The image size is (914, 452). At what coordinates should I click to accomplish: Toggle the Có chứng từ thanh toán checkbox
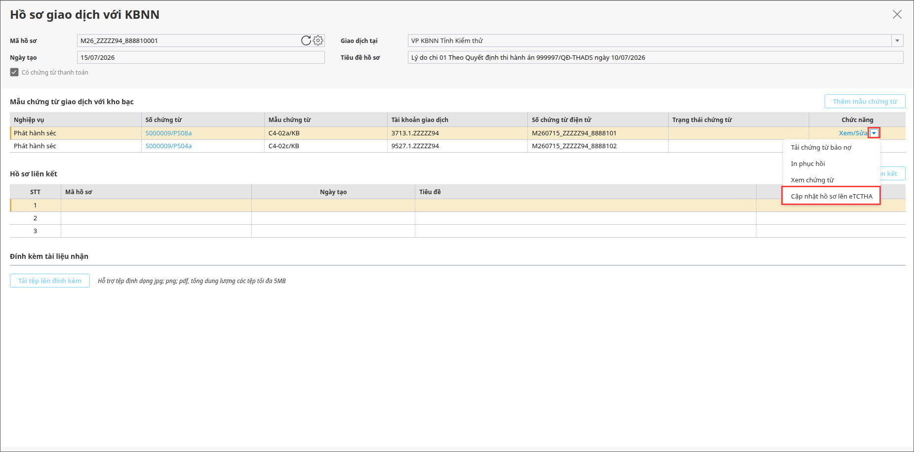[14, 72]
